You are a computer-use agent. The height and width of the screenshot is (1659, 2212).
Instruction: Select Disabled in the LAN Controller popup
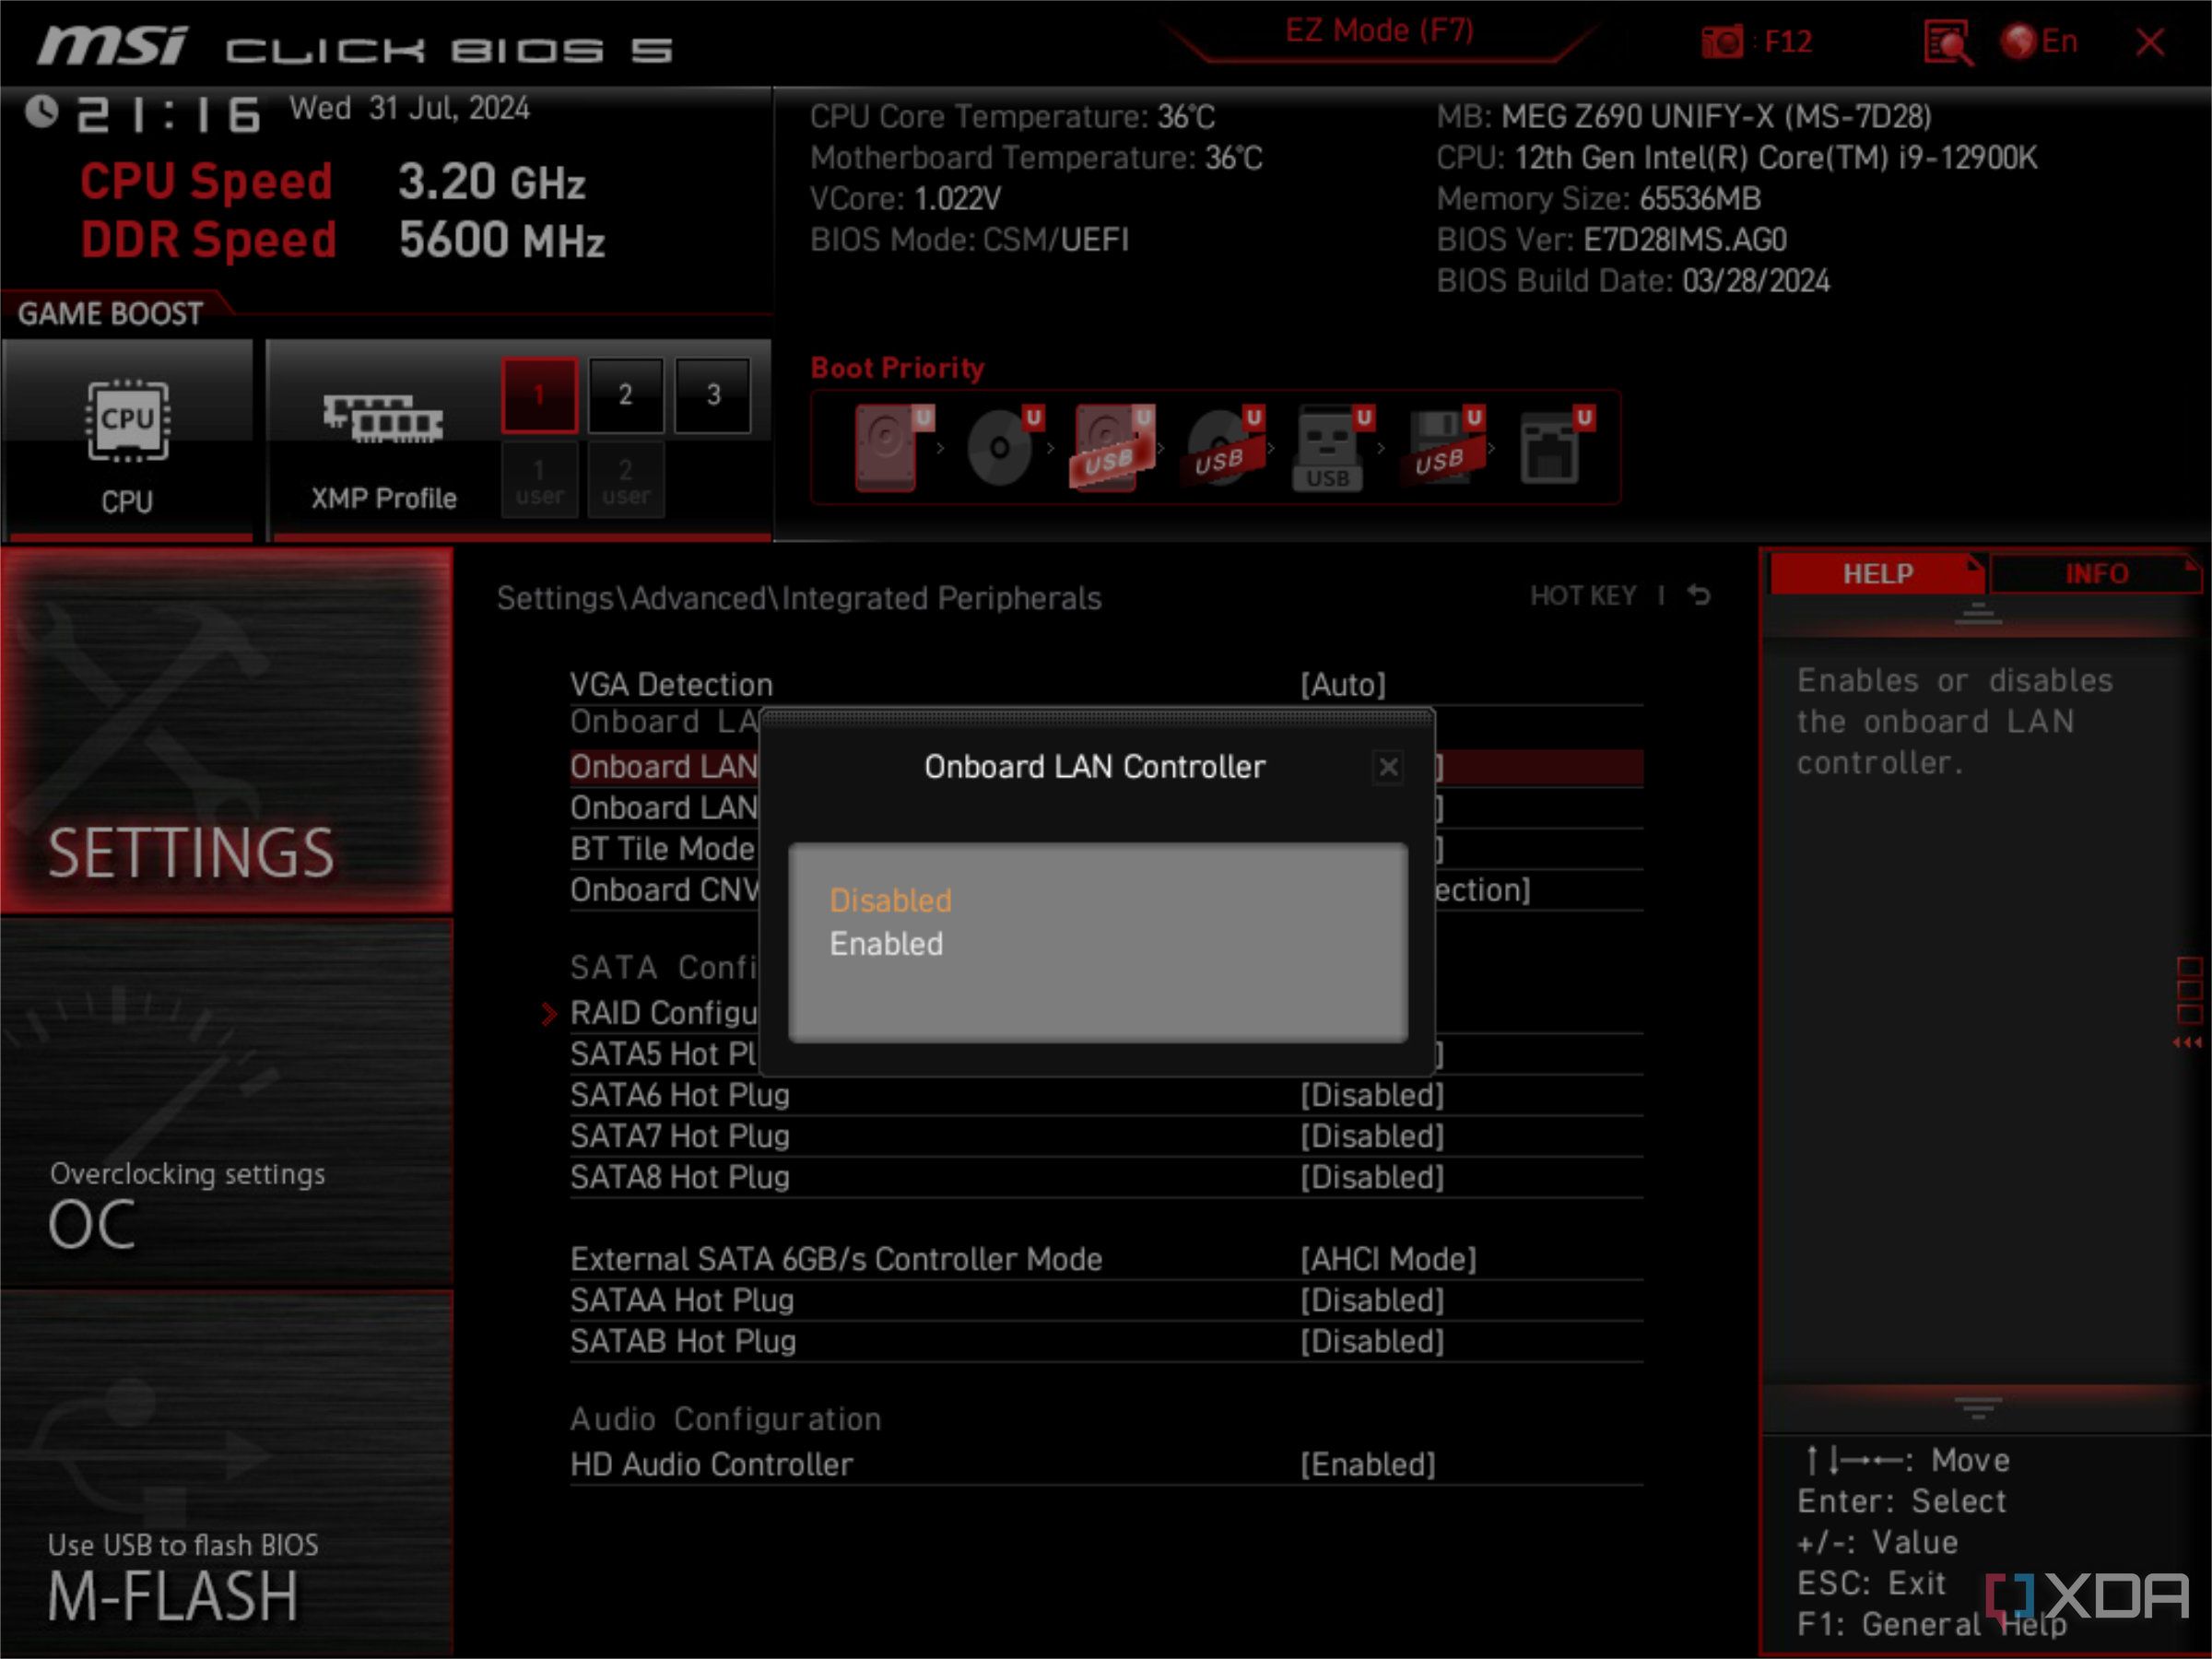[890, 900]
